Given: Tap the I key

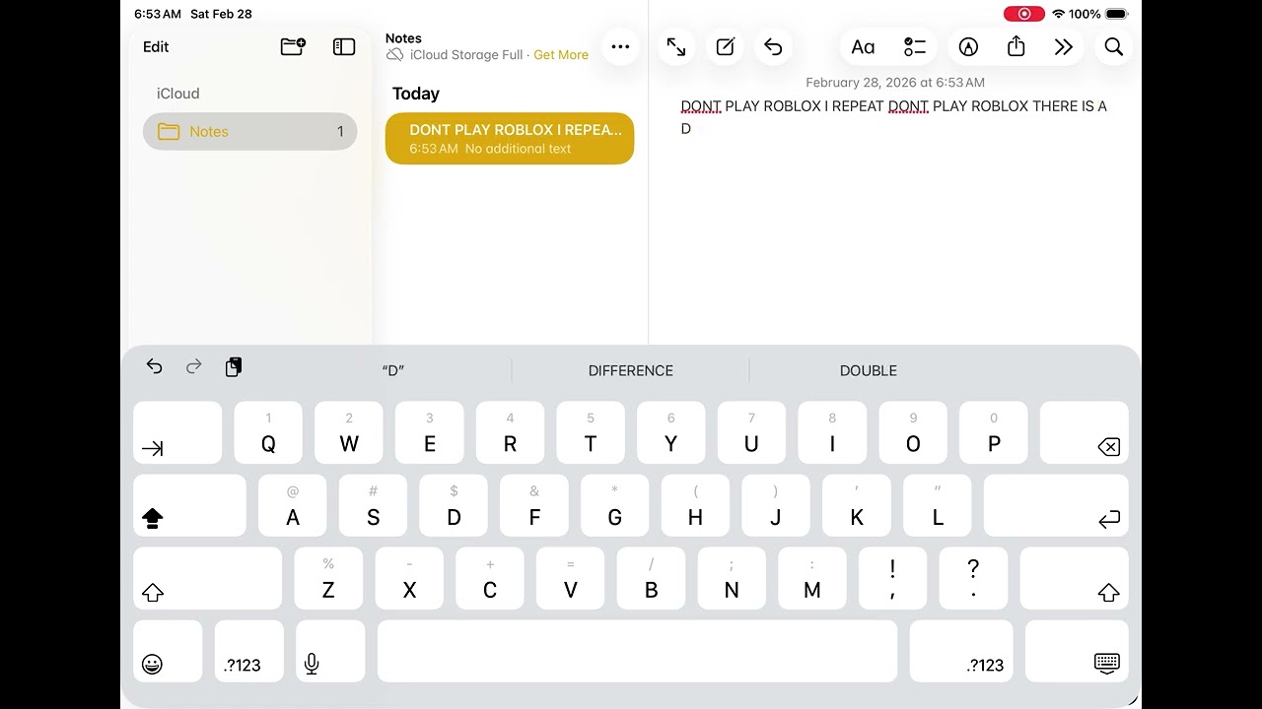Looking at the screenshot, I should pos(832,432).
